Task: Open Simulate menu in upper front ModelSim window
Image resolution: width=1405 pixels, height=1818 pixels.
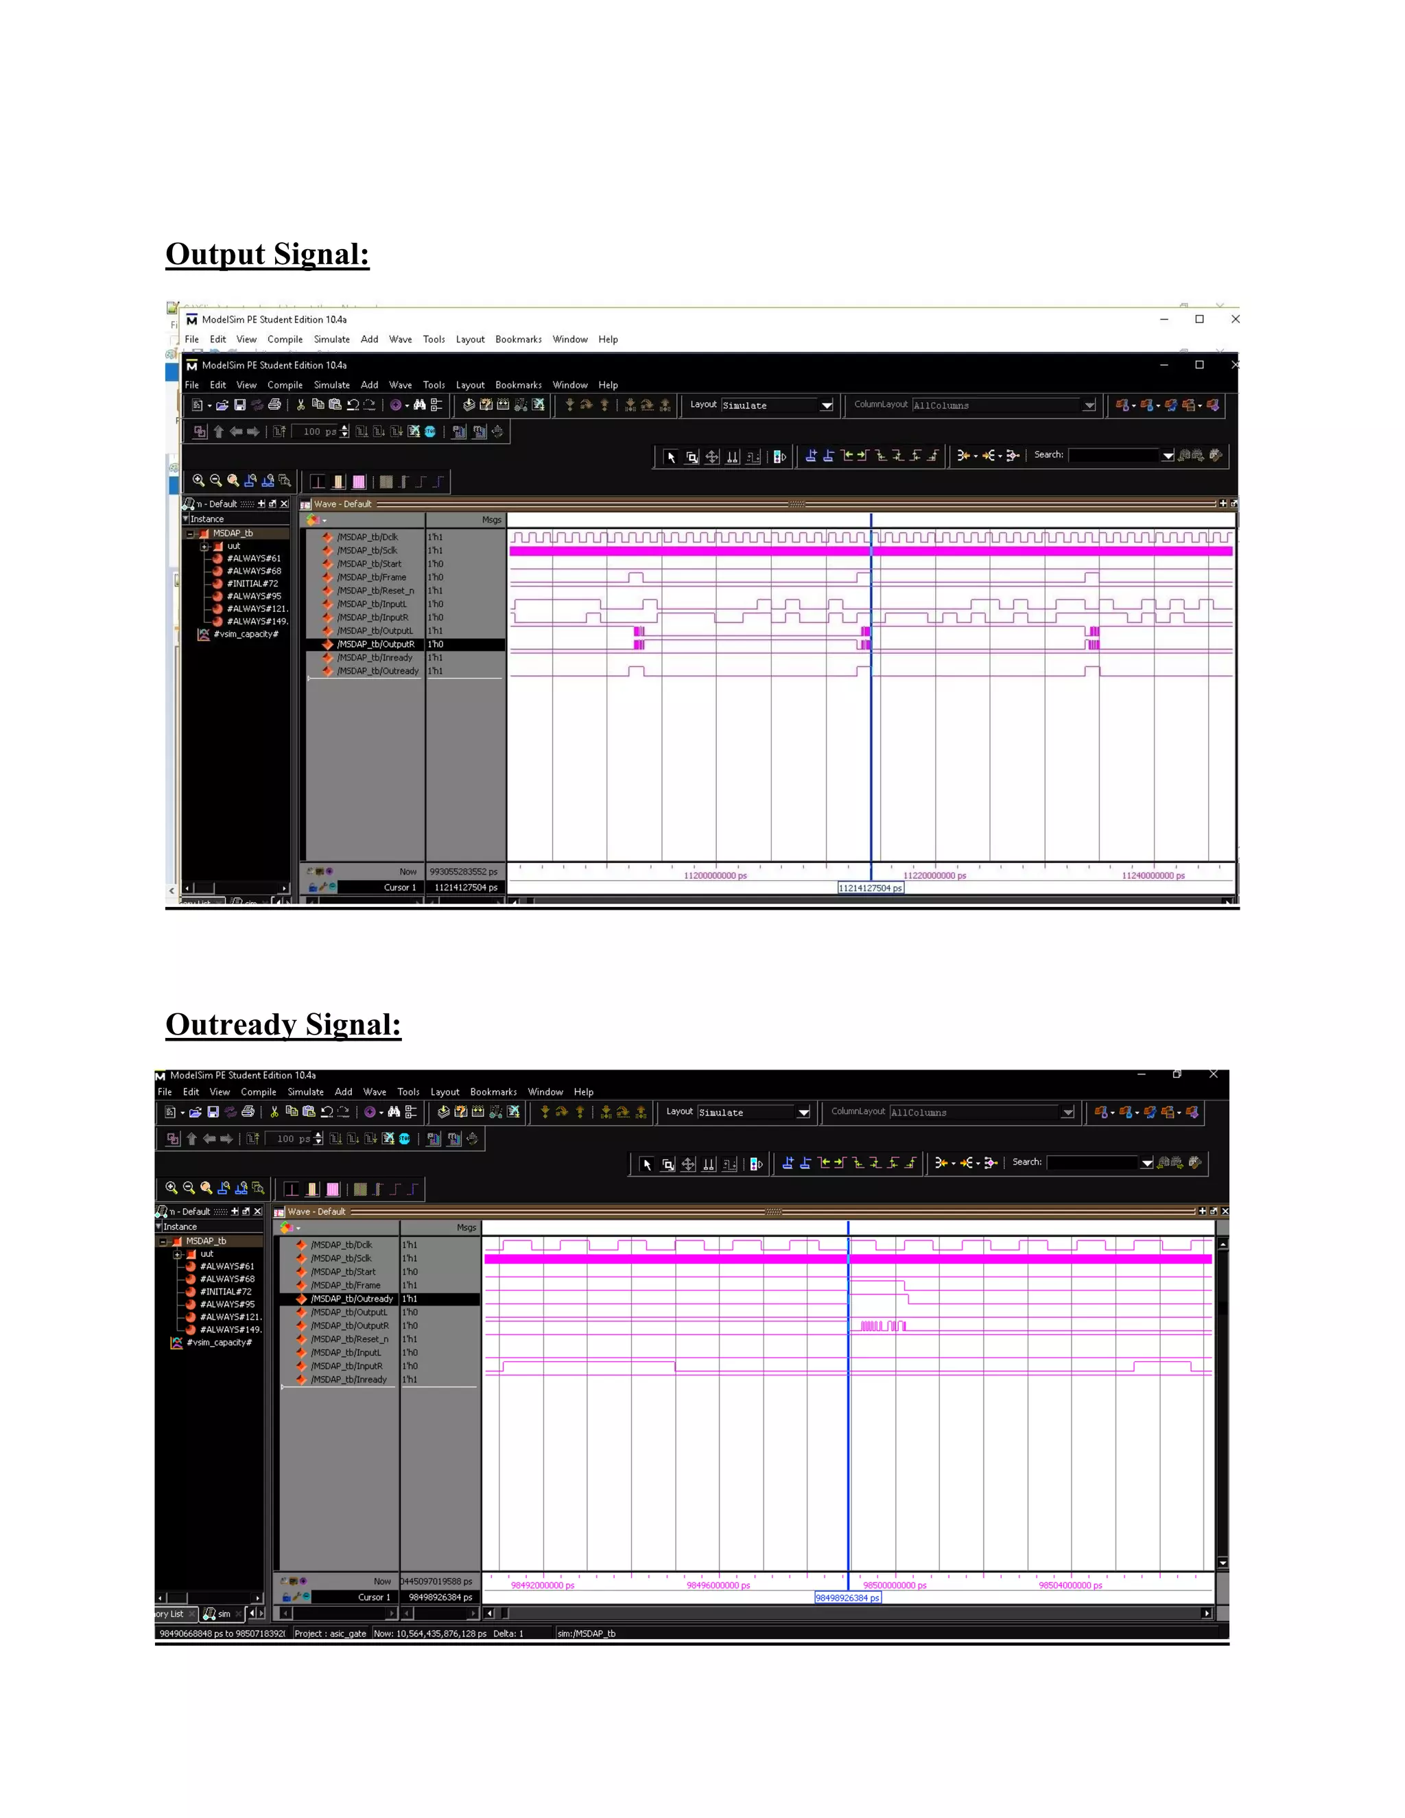Action: [331, 386]
